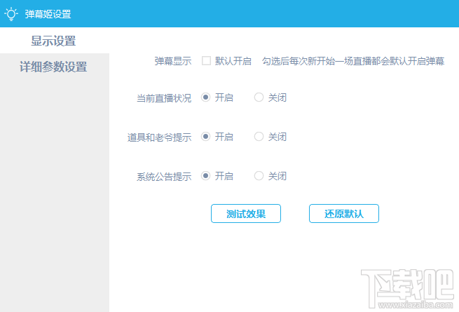
Task: Click the 弹幕姬设置 title text
Action: [x=48, y=14]
